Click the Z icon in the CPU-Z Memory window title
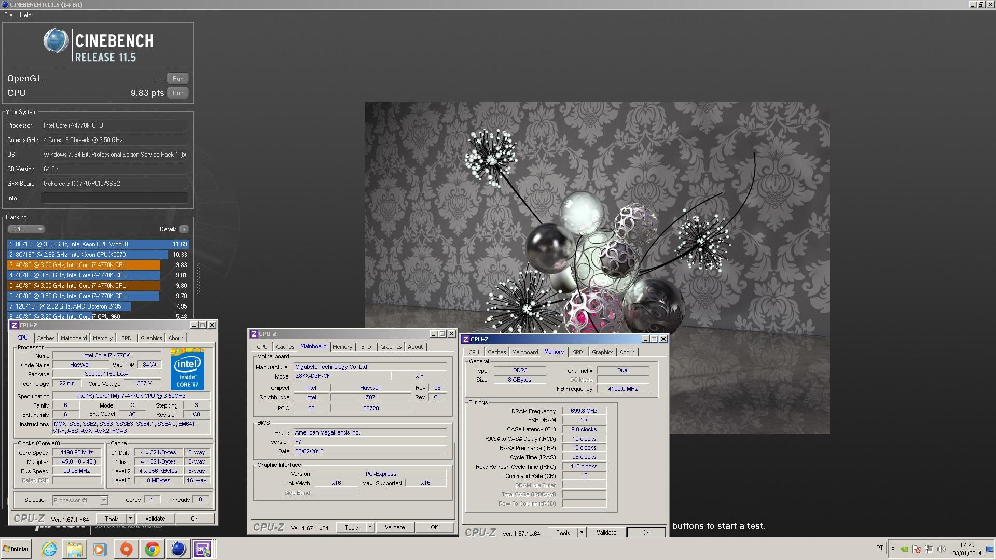 pos(466,339)
